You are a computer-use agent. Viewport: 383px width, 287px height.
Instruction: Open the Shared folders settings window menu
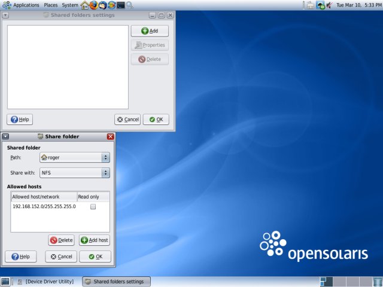[x=5, y=16]
